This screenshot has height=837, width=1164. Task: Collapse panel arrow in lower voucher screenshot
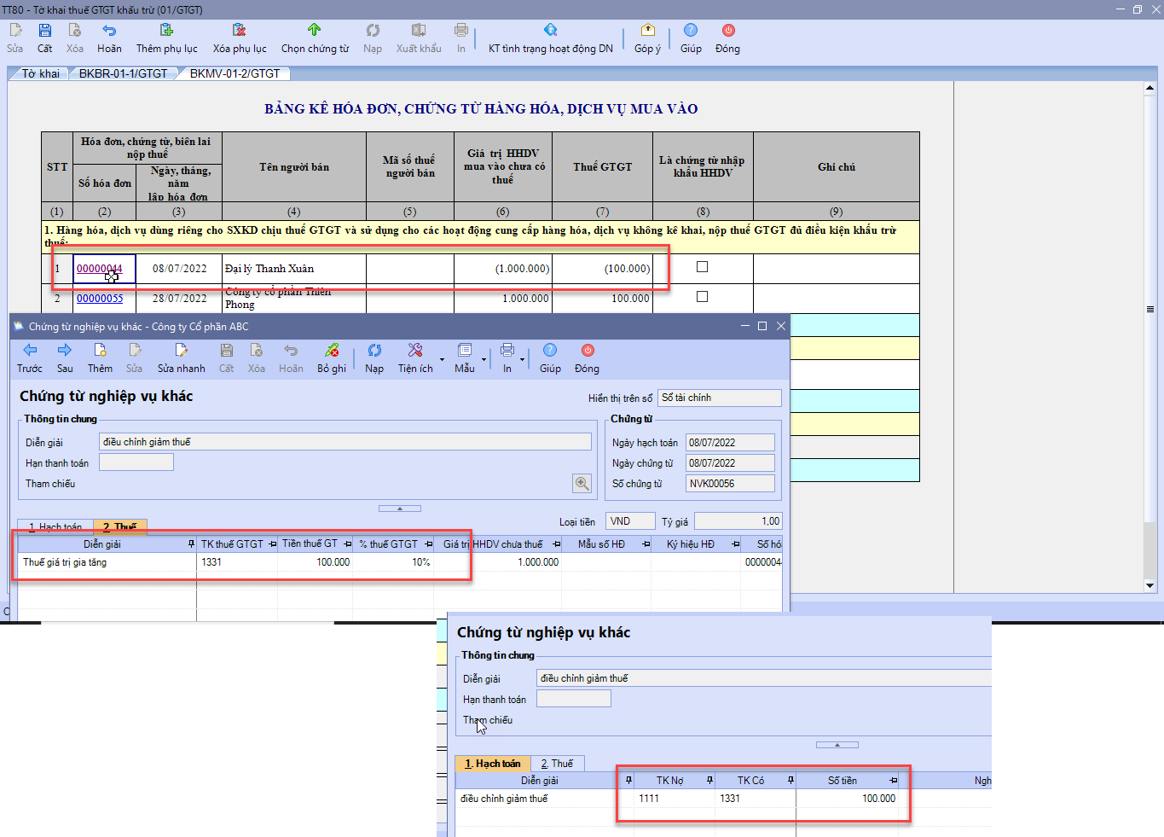[837, 745]
